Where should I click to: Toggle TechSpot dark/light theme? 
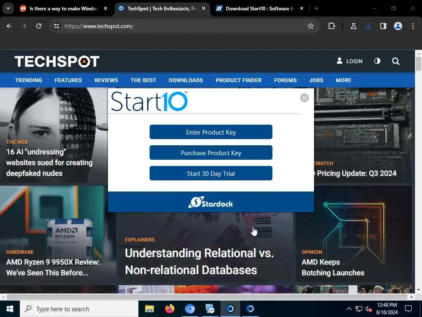pyautogui.click(x=377, y=61)
